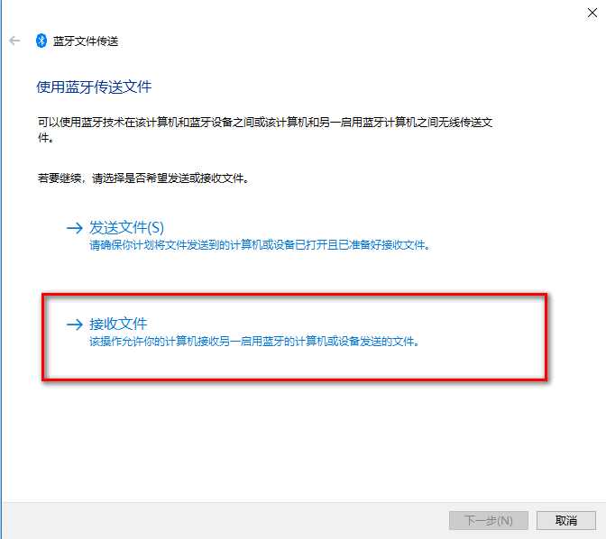Click the blank area between the two options
606x539 pixels.
pyautogui.click(x=294, y=272)
